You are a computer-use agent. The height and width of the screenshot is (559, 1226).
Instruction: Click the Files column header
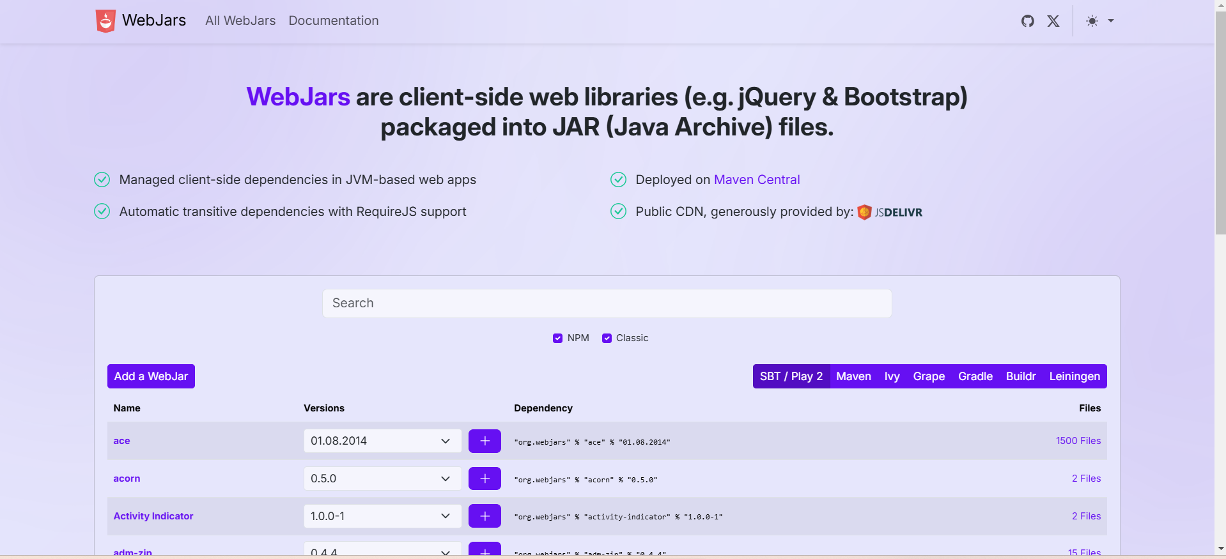(x=1090, y=408)
